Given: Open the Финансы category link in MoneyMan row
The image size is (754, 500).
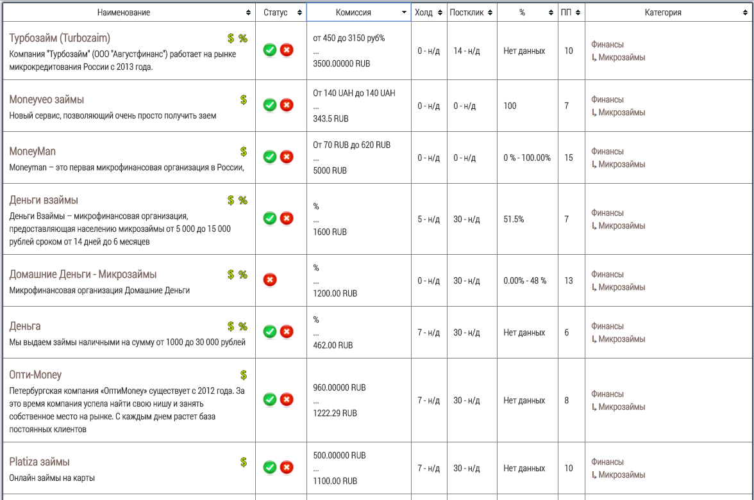Looking at the screenshot, I should [607, 152].
